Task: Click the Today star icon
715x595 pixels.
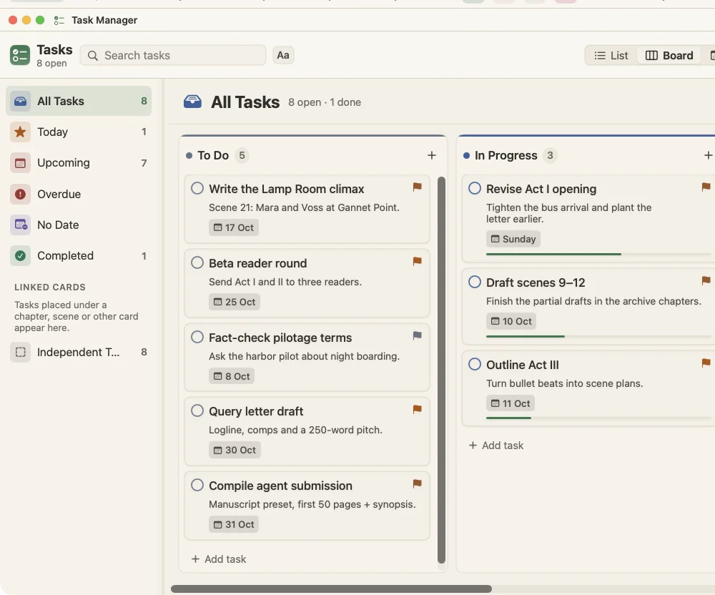Action: point(21,132)
